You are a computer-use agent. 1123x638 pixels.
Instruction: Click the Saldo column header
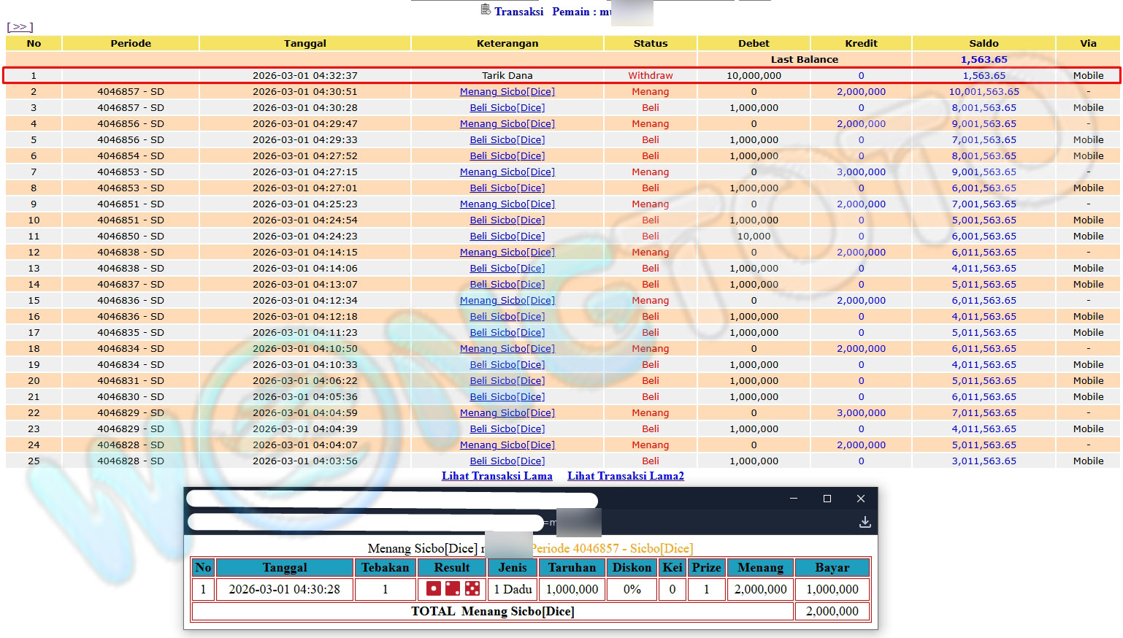click(984, 43)
